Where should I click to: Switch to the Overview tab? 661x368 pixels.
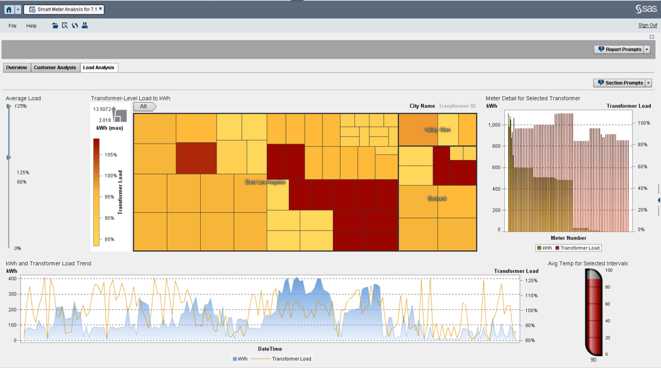pyautogui.click(x=16, y=67)
